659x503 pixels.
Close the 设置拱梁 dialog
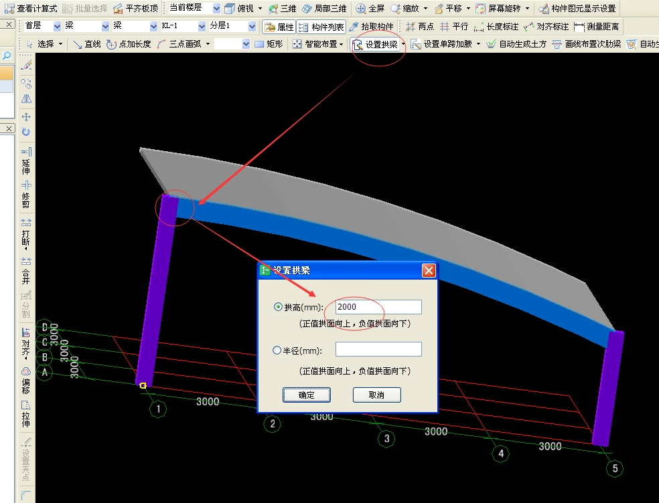pos(429,270)
